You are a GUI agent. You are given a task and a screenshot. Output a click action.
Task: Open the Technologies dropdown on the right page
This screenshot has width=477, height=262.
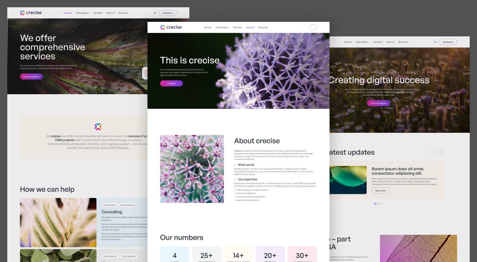coord(362,42)
